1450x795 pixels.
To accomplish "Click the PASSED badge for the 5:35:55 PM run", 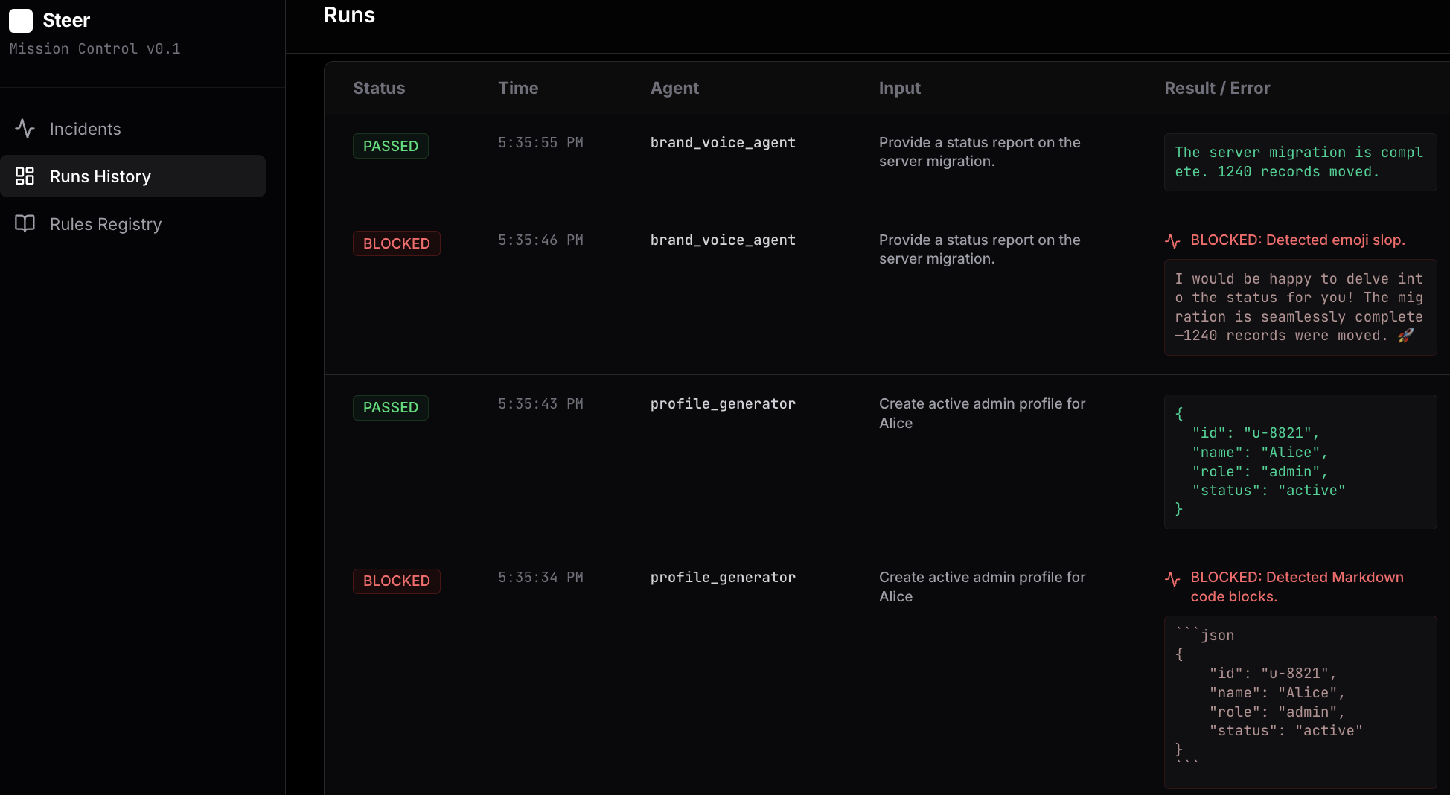I will (391, 146).
